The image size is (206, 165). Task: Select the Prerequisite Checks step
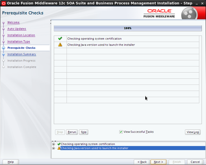tap(21, 48)
